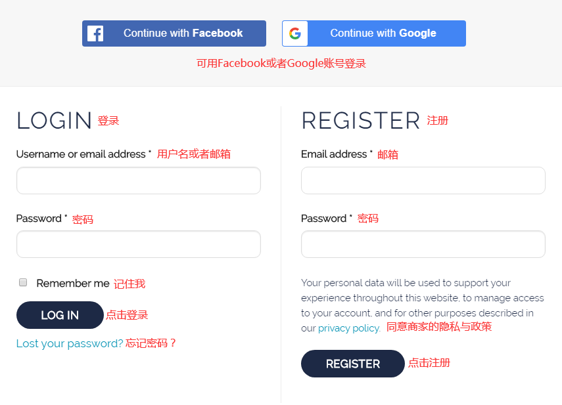The width and height of the screenshot is (562, 405).
Task: Click the 'Password' label in Login form
Action: pos(39,219)
